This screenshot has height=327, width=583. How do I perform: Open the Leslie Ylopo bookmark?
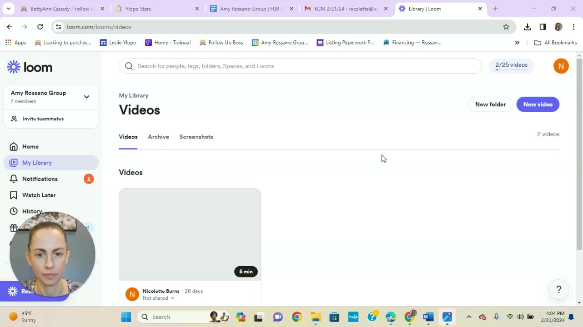tap(117, 42)
